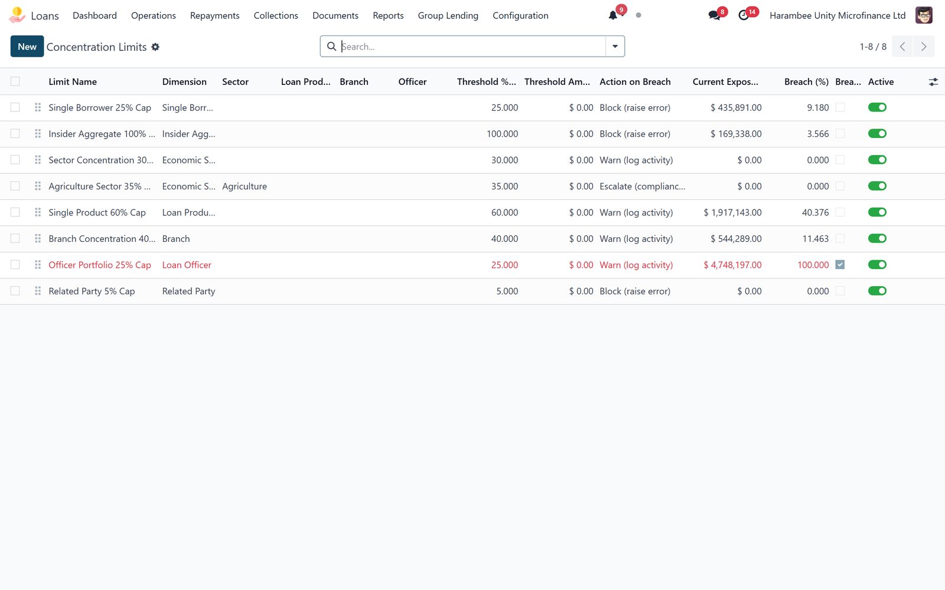Viewport: 945px width, 590px height.
Task: Turn off Active toggle for Single Product 60% Cap
Action: [877, 212]
